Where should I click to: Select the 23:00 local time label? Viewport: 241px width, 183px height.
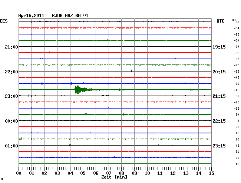[11, 96]
